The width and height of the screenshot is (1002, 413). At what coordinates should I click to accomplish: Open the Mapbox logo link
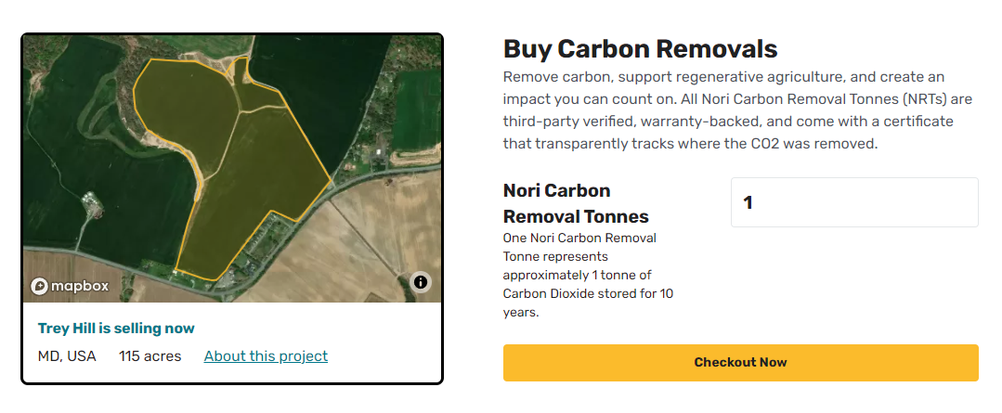pyautogui.click(x=70, y=286)
